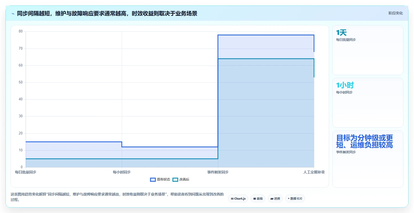Click the 原有状态 blue legend swatch
The height and width of the screenshot is (213, 414).
153,179
